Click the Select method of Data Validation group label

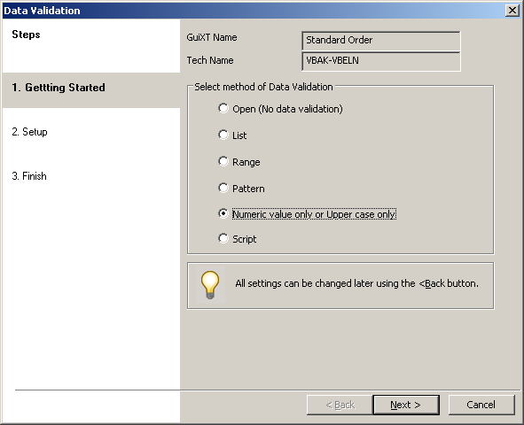click(x=263, y=87)
